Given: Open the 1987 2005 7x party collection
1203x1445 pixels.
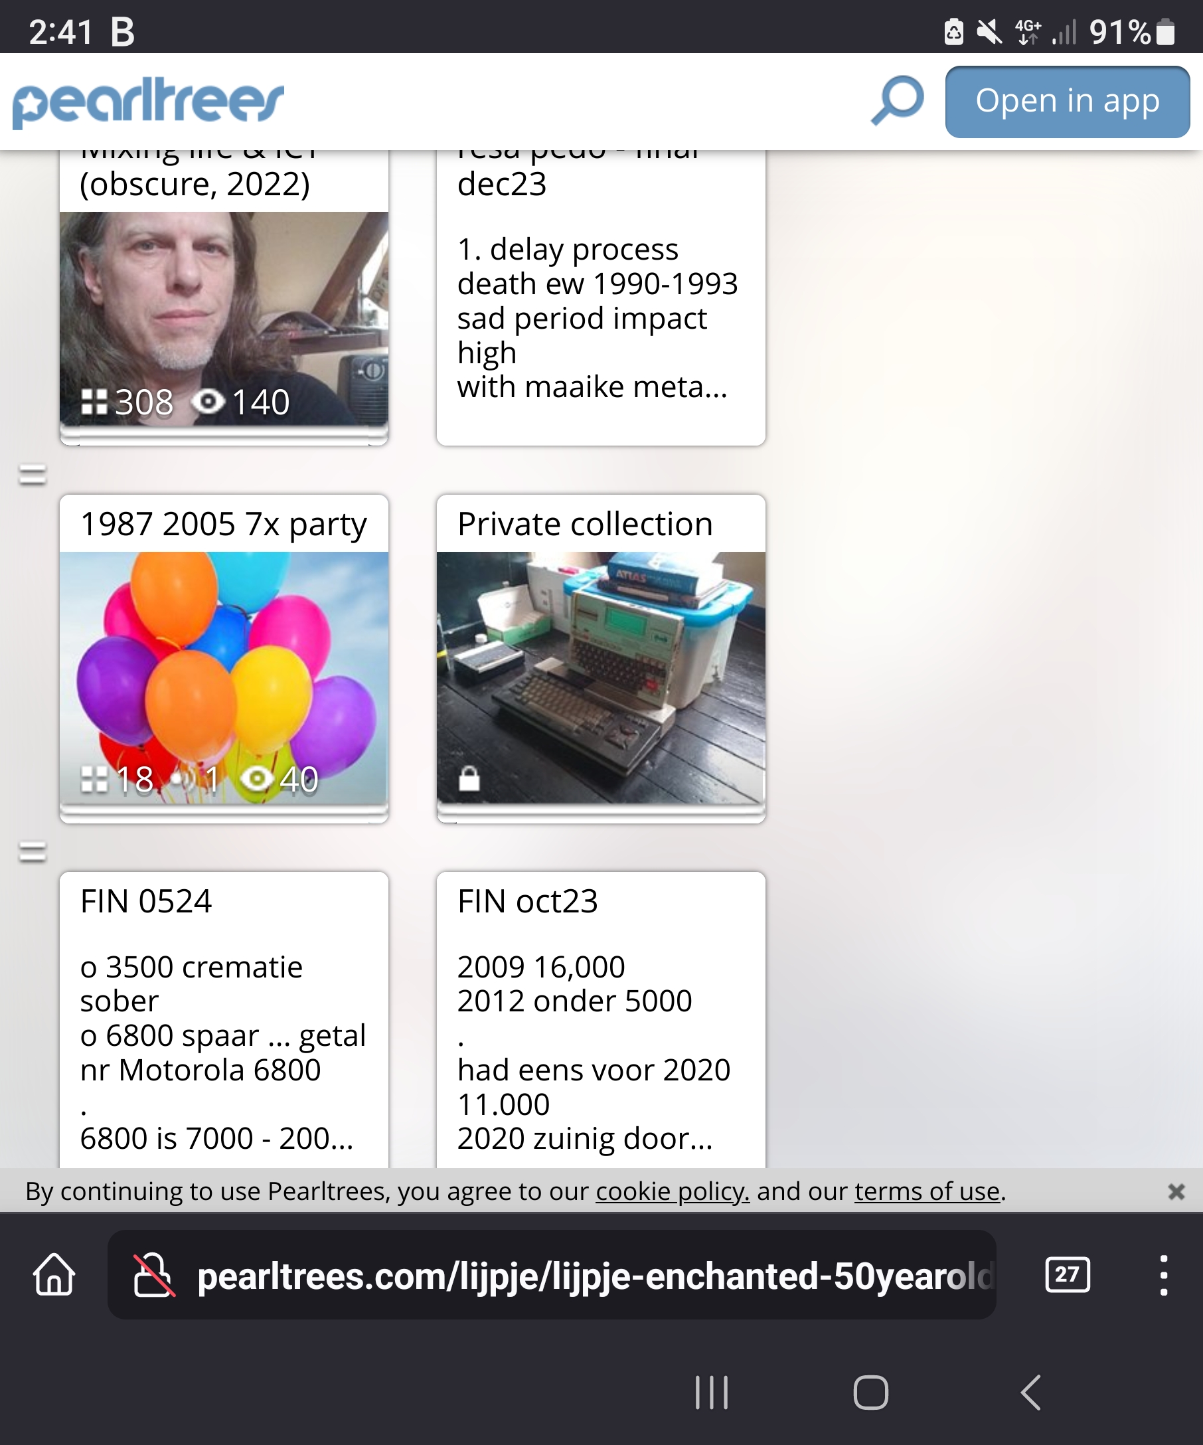Looking at the screenshot, I should point(224,659).
